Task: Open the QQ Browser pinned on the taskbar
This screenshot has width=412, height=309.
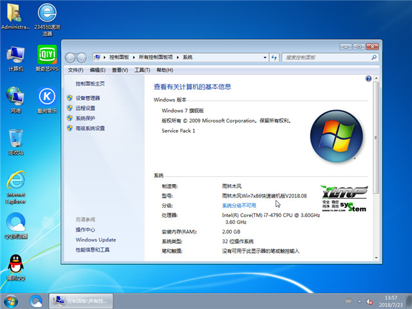Action: pyautogui.click(x=36, y=301)
